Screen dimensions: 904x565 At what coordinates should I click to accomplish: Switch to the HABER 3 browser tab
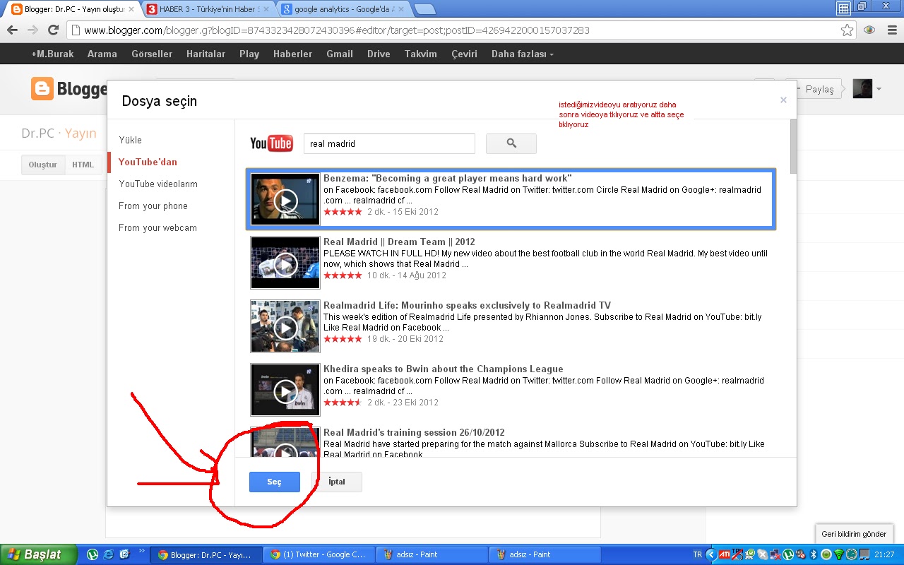point(208,10)
